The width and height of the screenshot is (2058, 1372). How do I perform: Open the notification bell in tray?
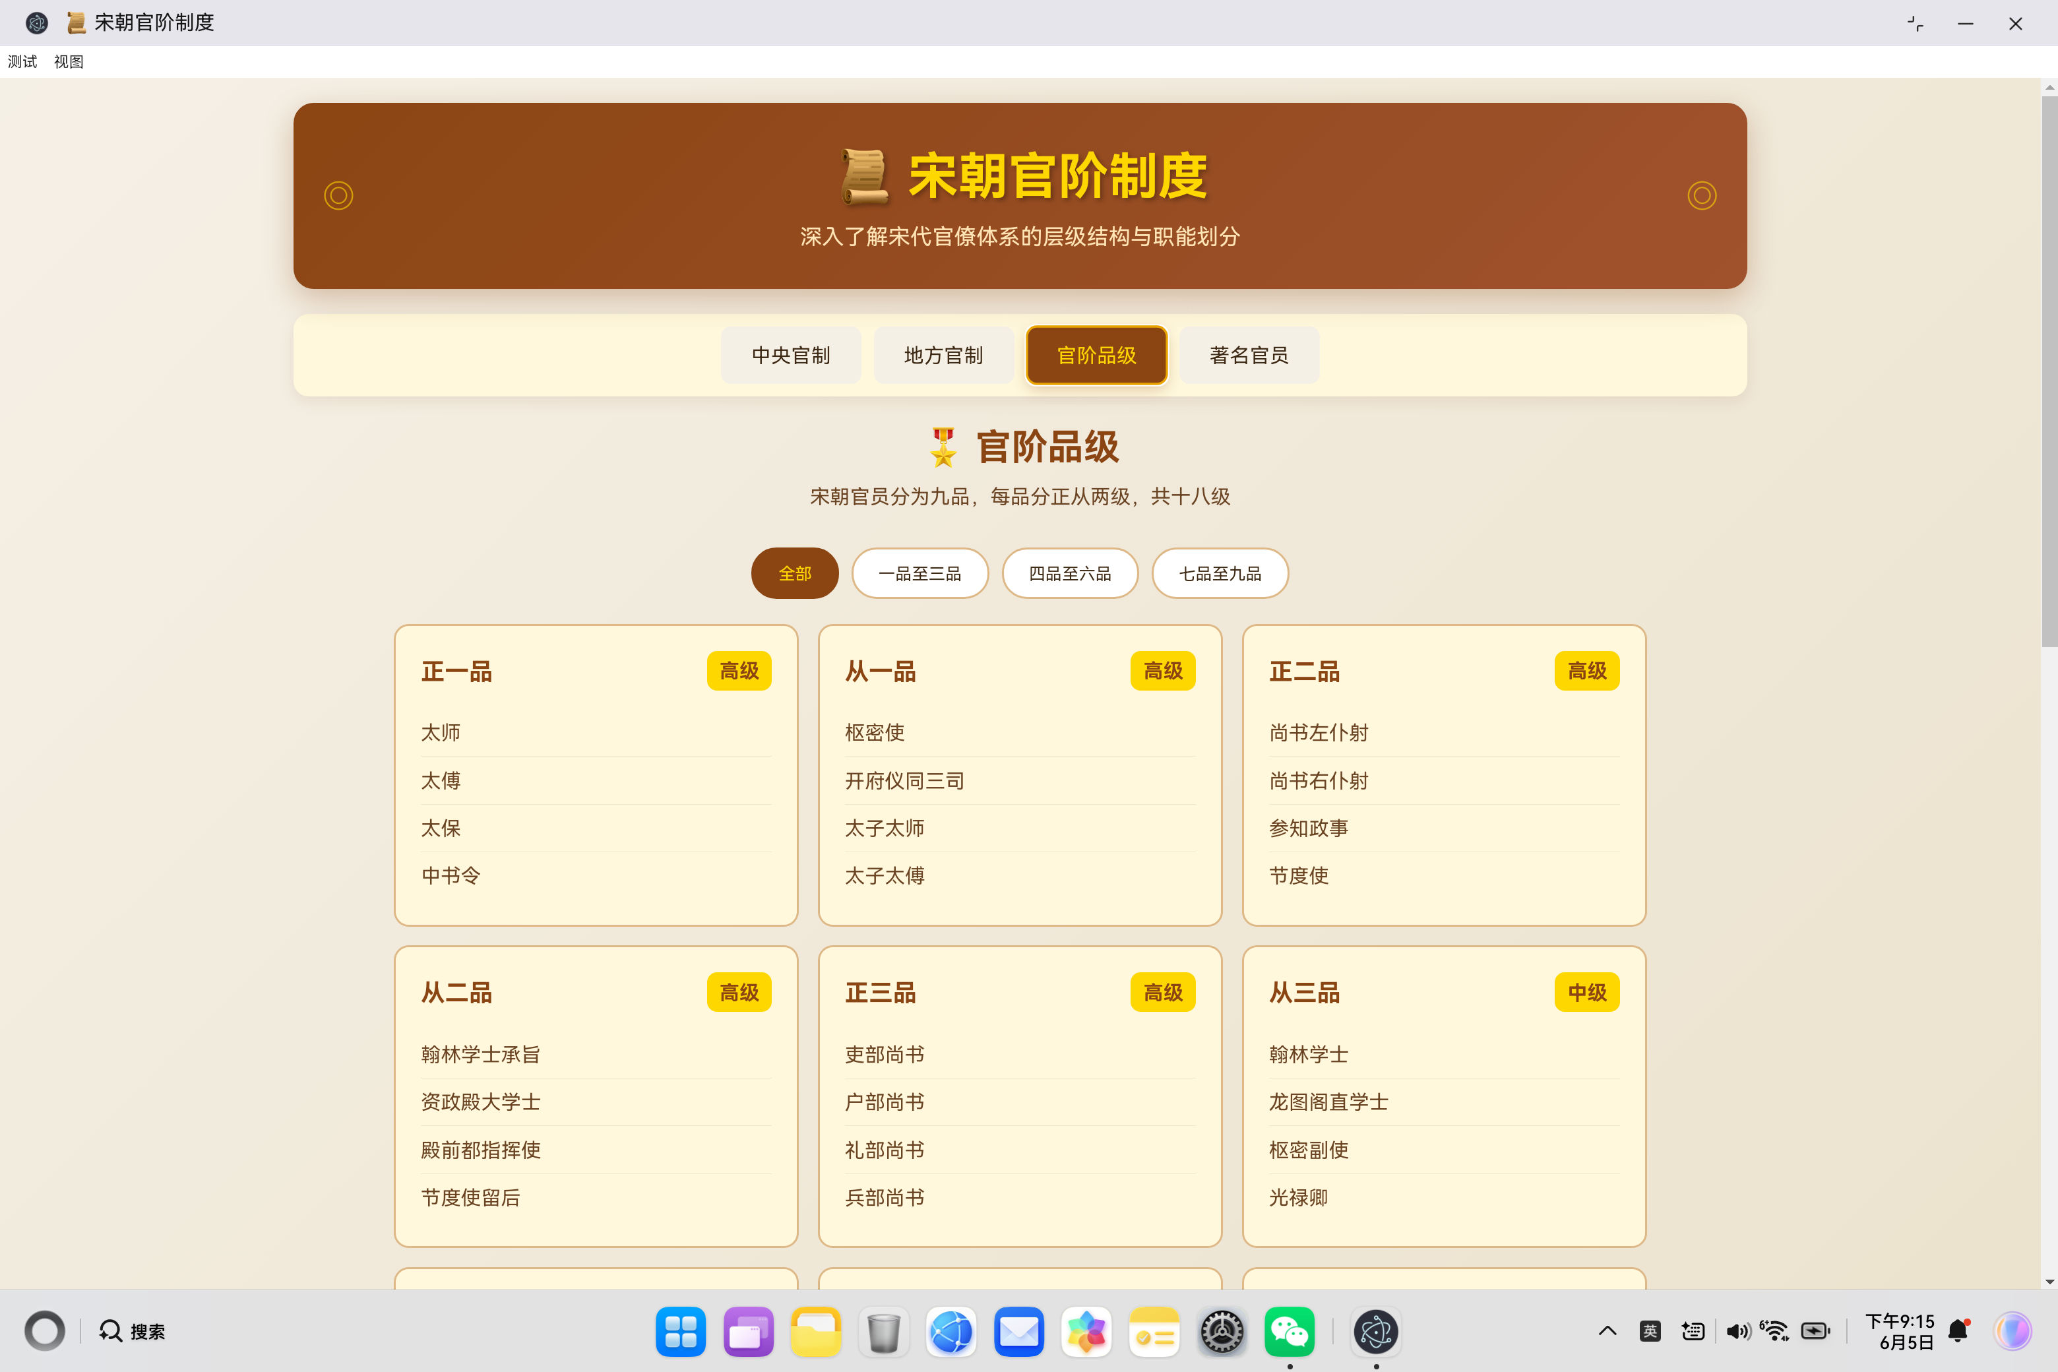pos(1958,1331)
